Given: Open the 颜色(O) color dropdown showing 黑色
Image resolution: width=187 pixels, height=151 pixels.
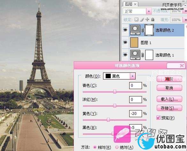Looking at the screenshot, I should (119, 76).
